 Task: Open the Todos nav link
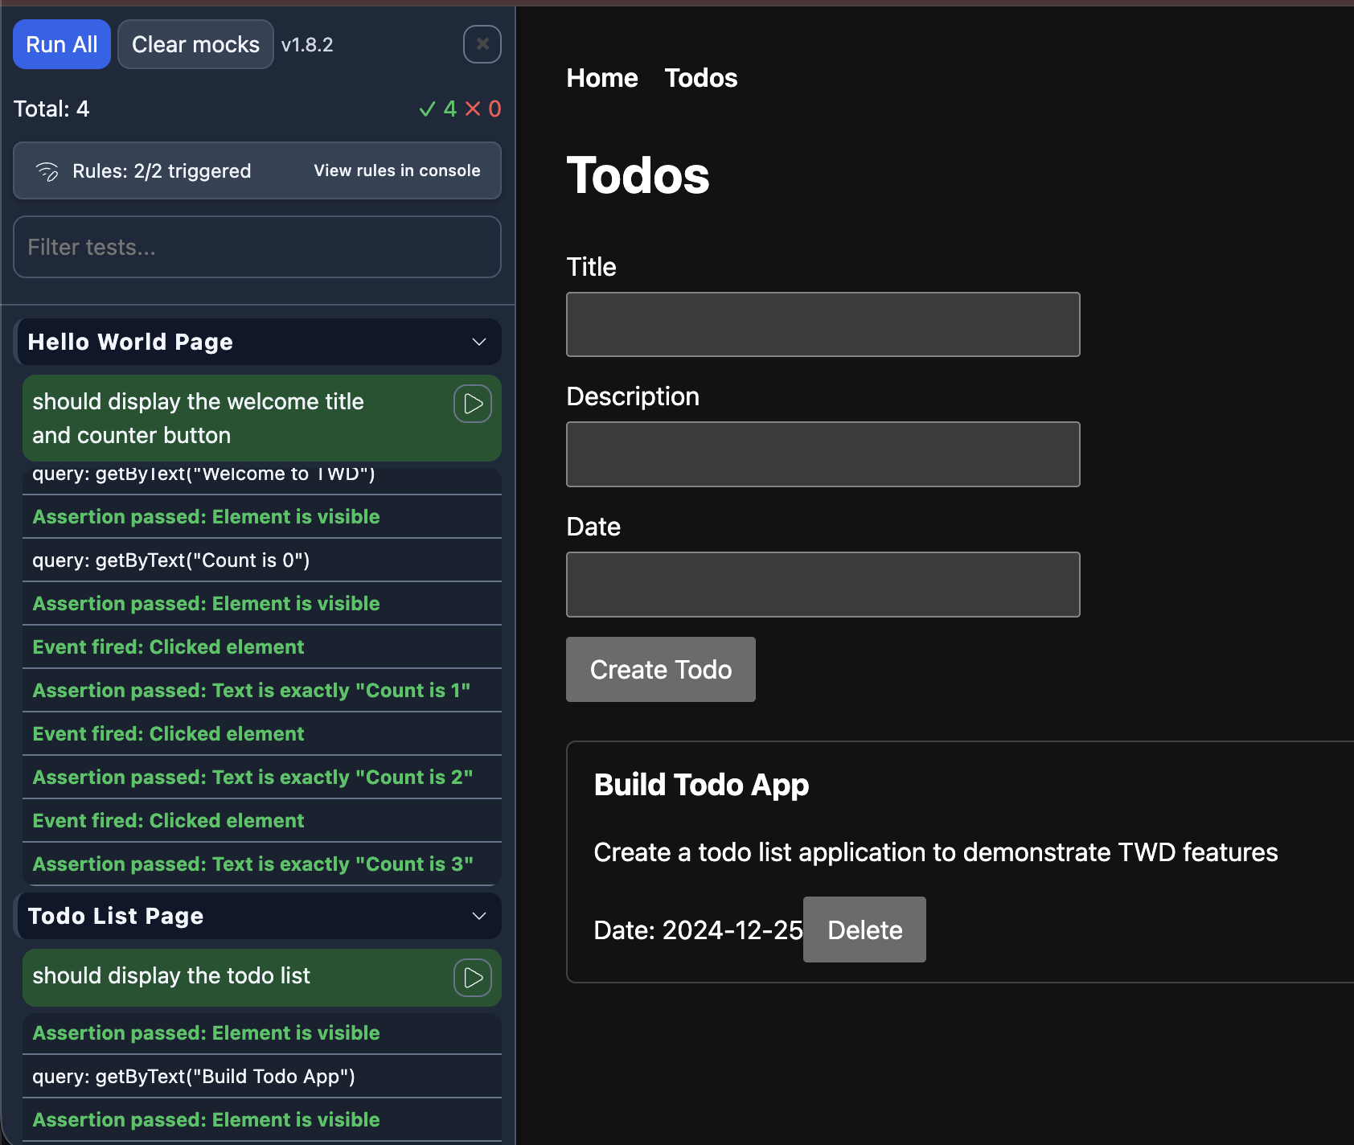(x=701, y=78)
